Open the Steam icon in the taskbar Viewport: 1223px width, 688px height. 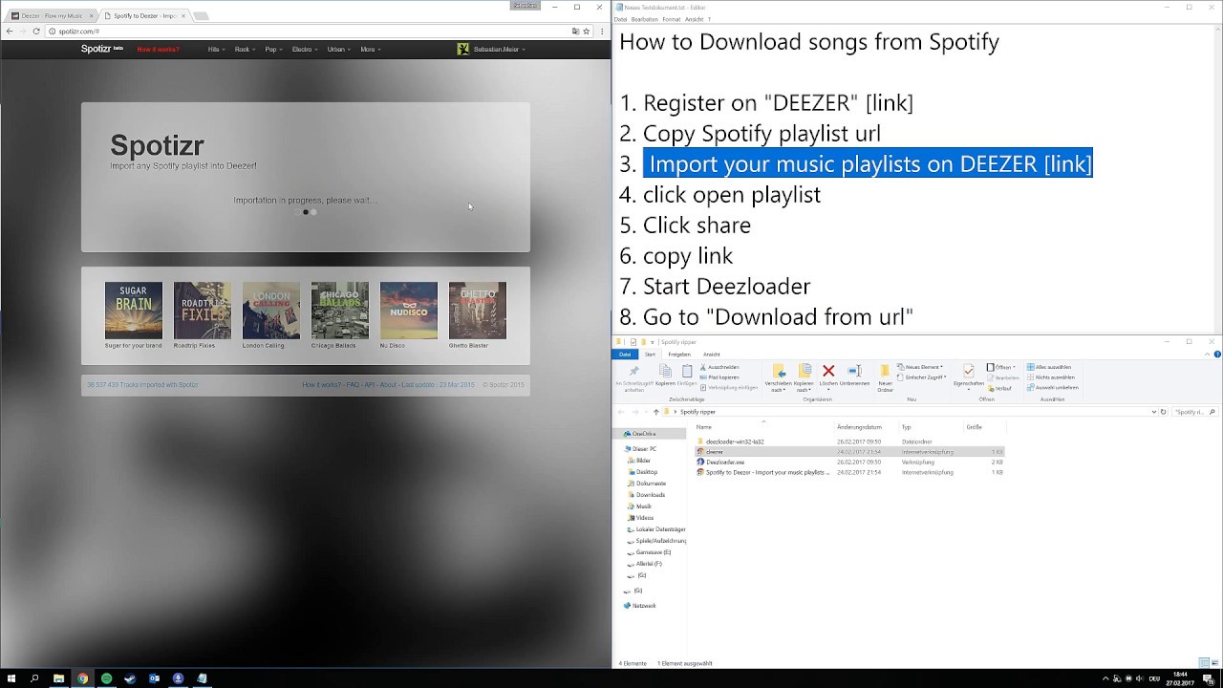point(130,678)
